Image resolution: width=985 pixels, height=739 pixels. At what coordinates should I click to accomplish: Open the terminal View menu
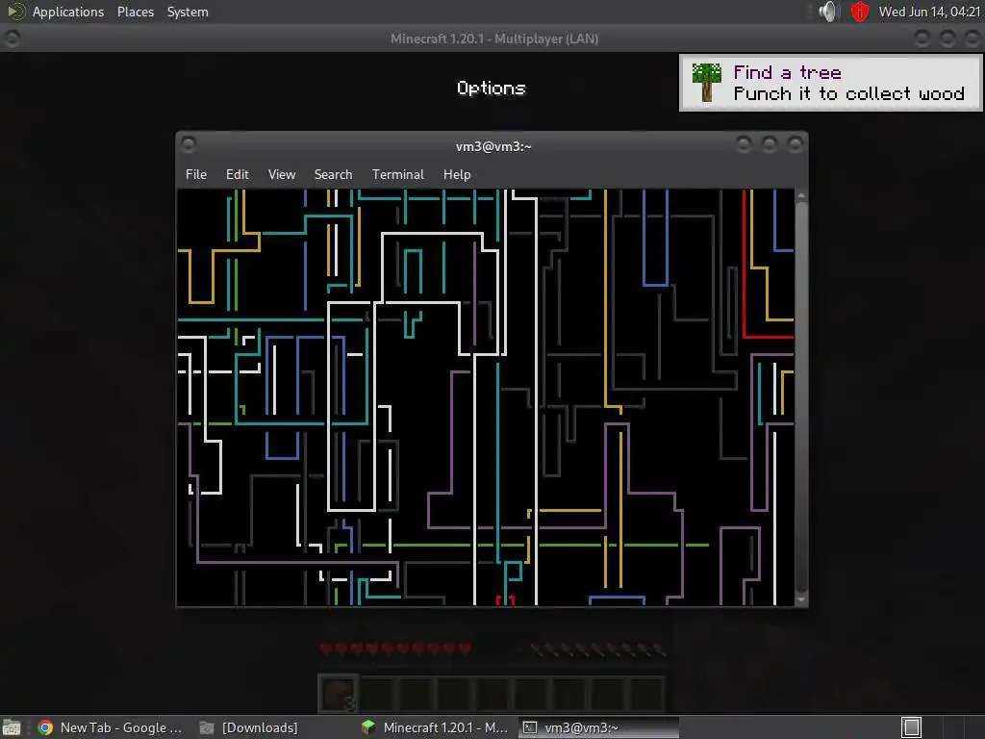coord(282,175)
